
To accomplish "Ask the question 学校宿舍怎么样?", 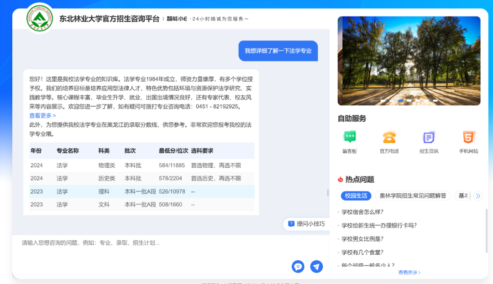I will 362,212.
